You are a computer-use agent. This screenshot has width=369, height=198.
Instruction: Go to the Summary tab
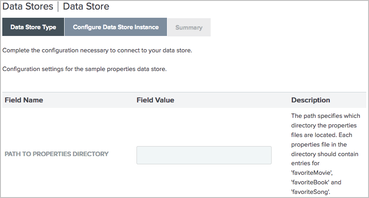click(x=189, y=27)
